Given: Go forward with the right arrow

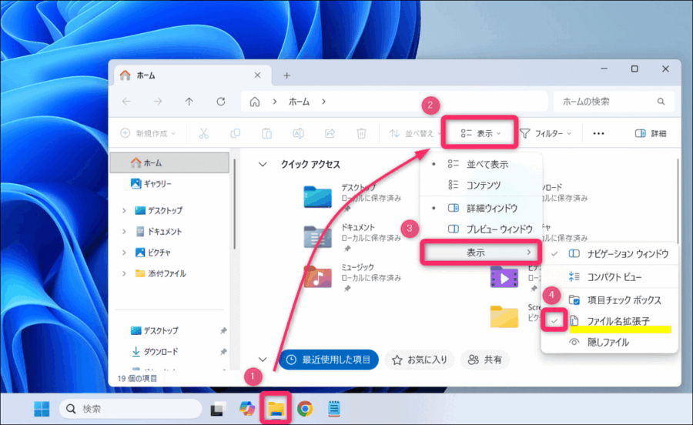Looking at the screenshot, I should point(158,102).
